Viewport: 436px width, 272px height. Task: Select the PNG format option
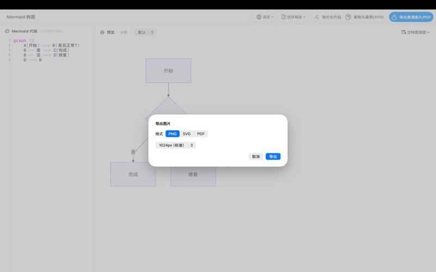coord(172,134)
